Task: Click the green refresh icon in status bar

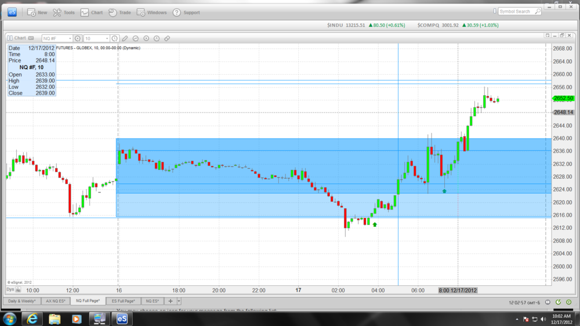Action: (558, 302)
